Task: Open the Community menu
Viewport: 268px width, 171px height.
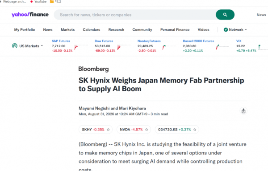Action: pyautogui.click(x=142, y=30)
